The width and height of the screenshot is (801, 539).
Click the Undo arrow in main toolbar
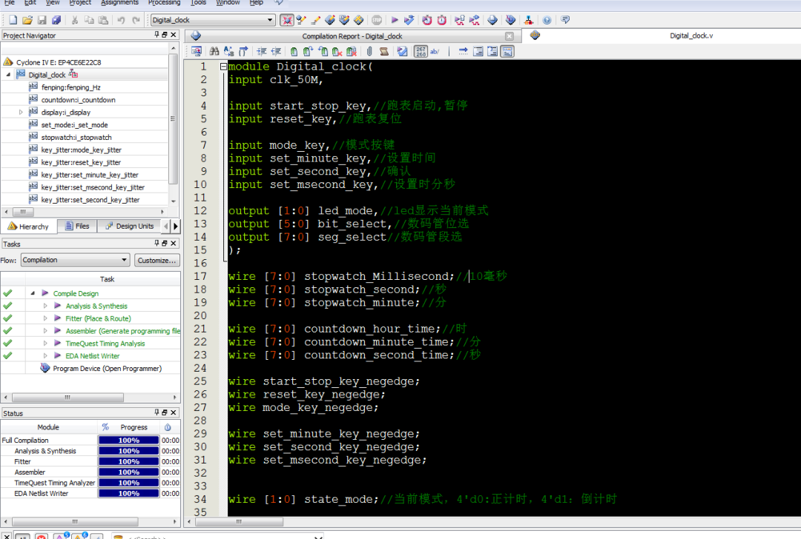coord(121,20)
